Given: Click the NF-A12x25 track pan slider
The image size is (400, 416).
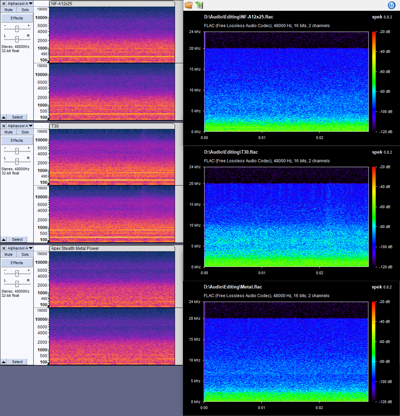Looking at the screenshot, I should pyautogui.click(x=17, y=39).
